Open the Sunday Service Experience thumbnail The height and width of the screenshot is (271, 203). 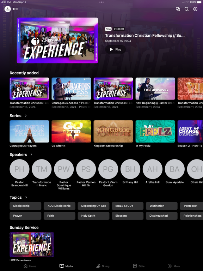click(x=32, y=245)
